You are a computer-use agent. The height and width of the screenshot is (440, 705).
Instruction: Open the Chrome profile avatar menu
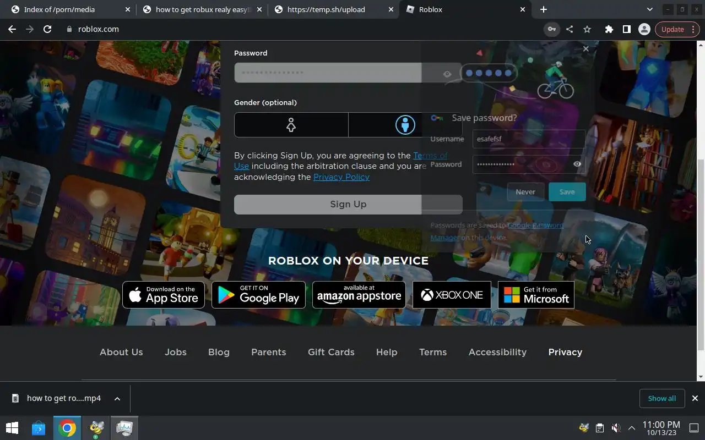[x=644, y=29]
